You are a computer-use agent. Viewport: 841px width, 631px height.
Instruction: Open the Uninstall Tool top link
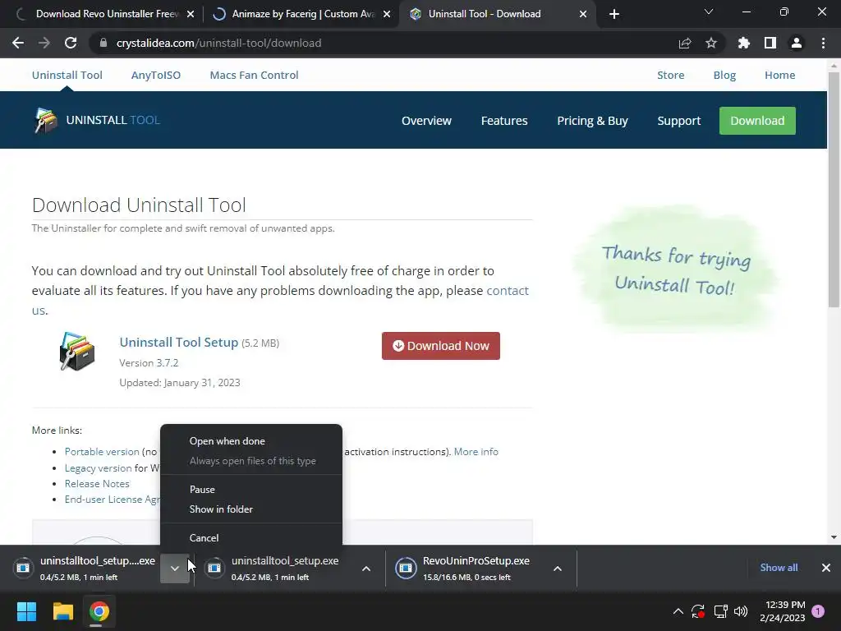(x=67, y=75)
